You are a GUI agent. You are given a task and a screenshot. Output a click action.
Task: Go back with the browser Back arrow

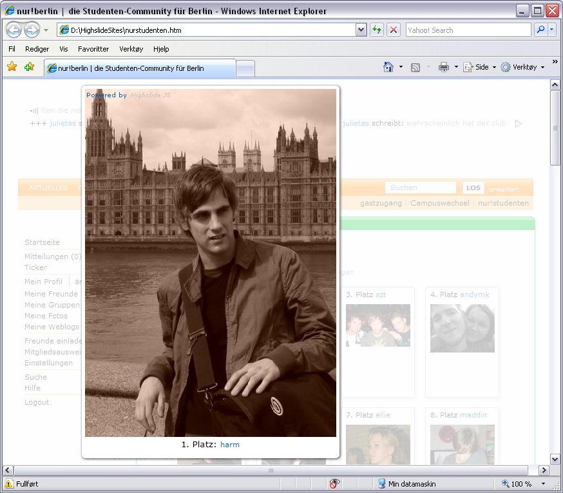click(x=14, y=30)
